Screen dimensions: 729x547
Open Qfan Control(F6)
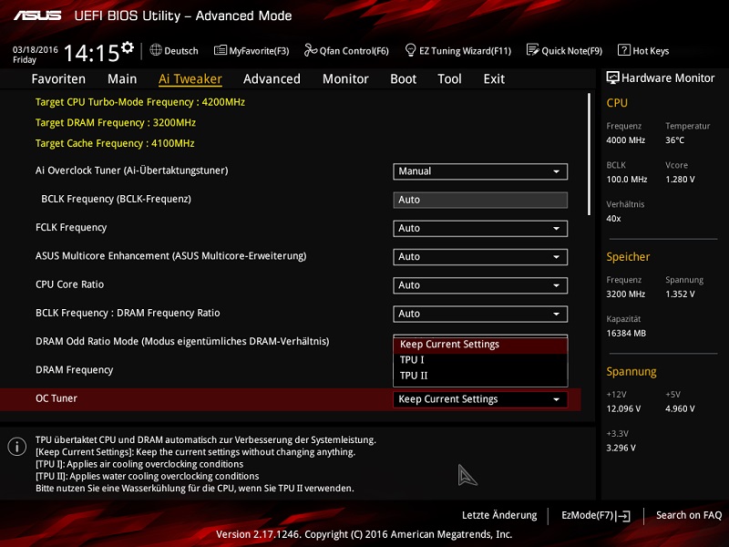coord(346,51)
